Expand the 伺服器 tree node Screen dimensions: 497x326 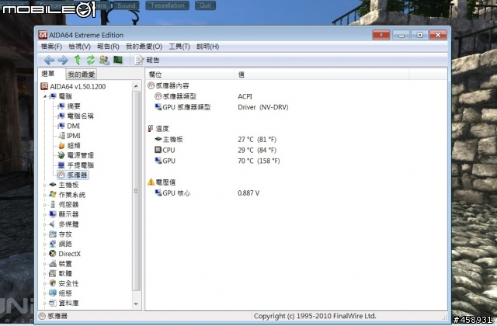(x=45, y=205)
